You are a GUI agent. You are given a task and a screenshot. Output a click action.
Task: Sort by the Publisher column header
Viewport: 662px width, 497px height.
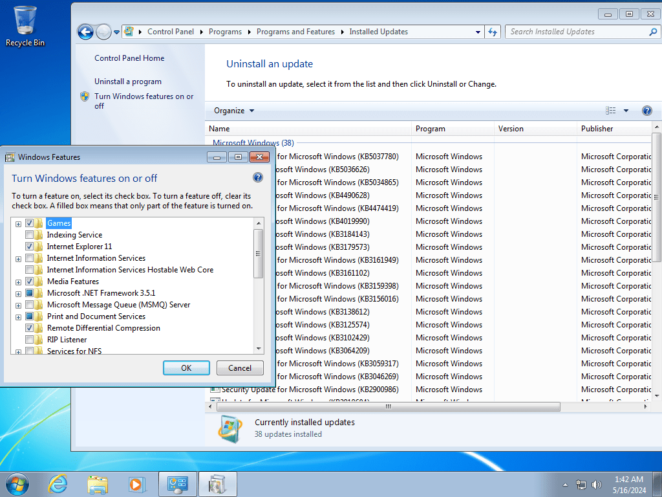[x=615, y=129]
